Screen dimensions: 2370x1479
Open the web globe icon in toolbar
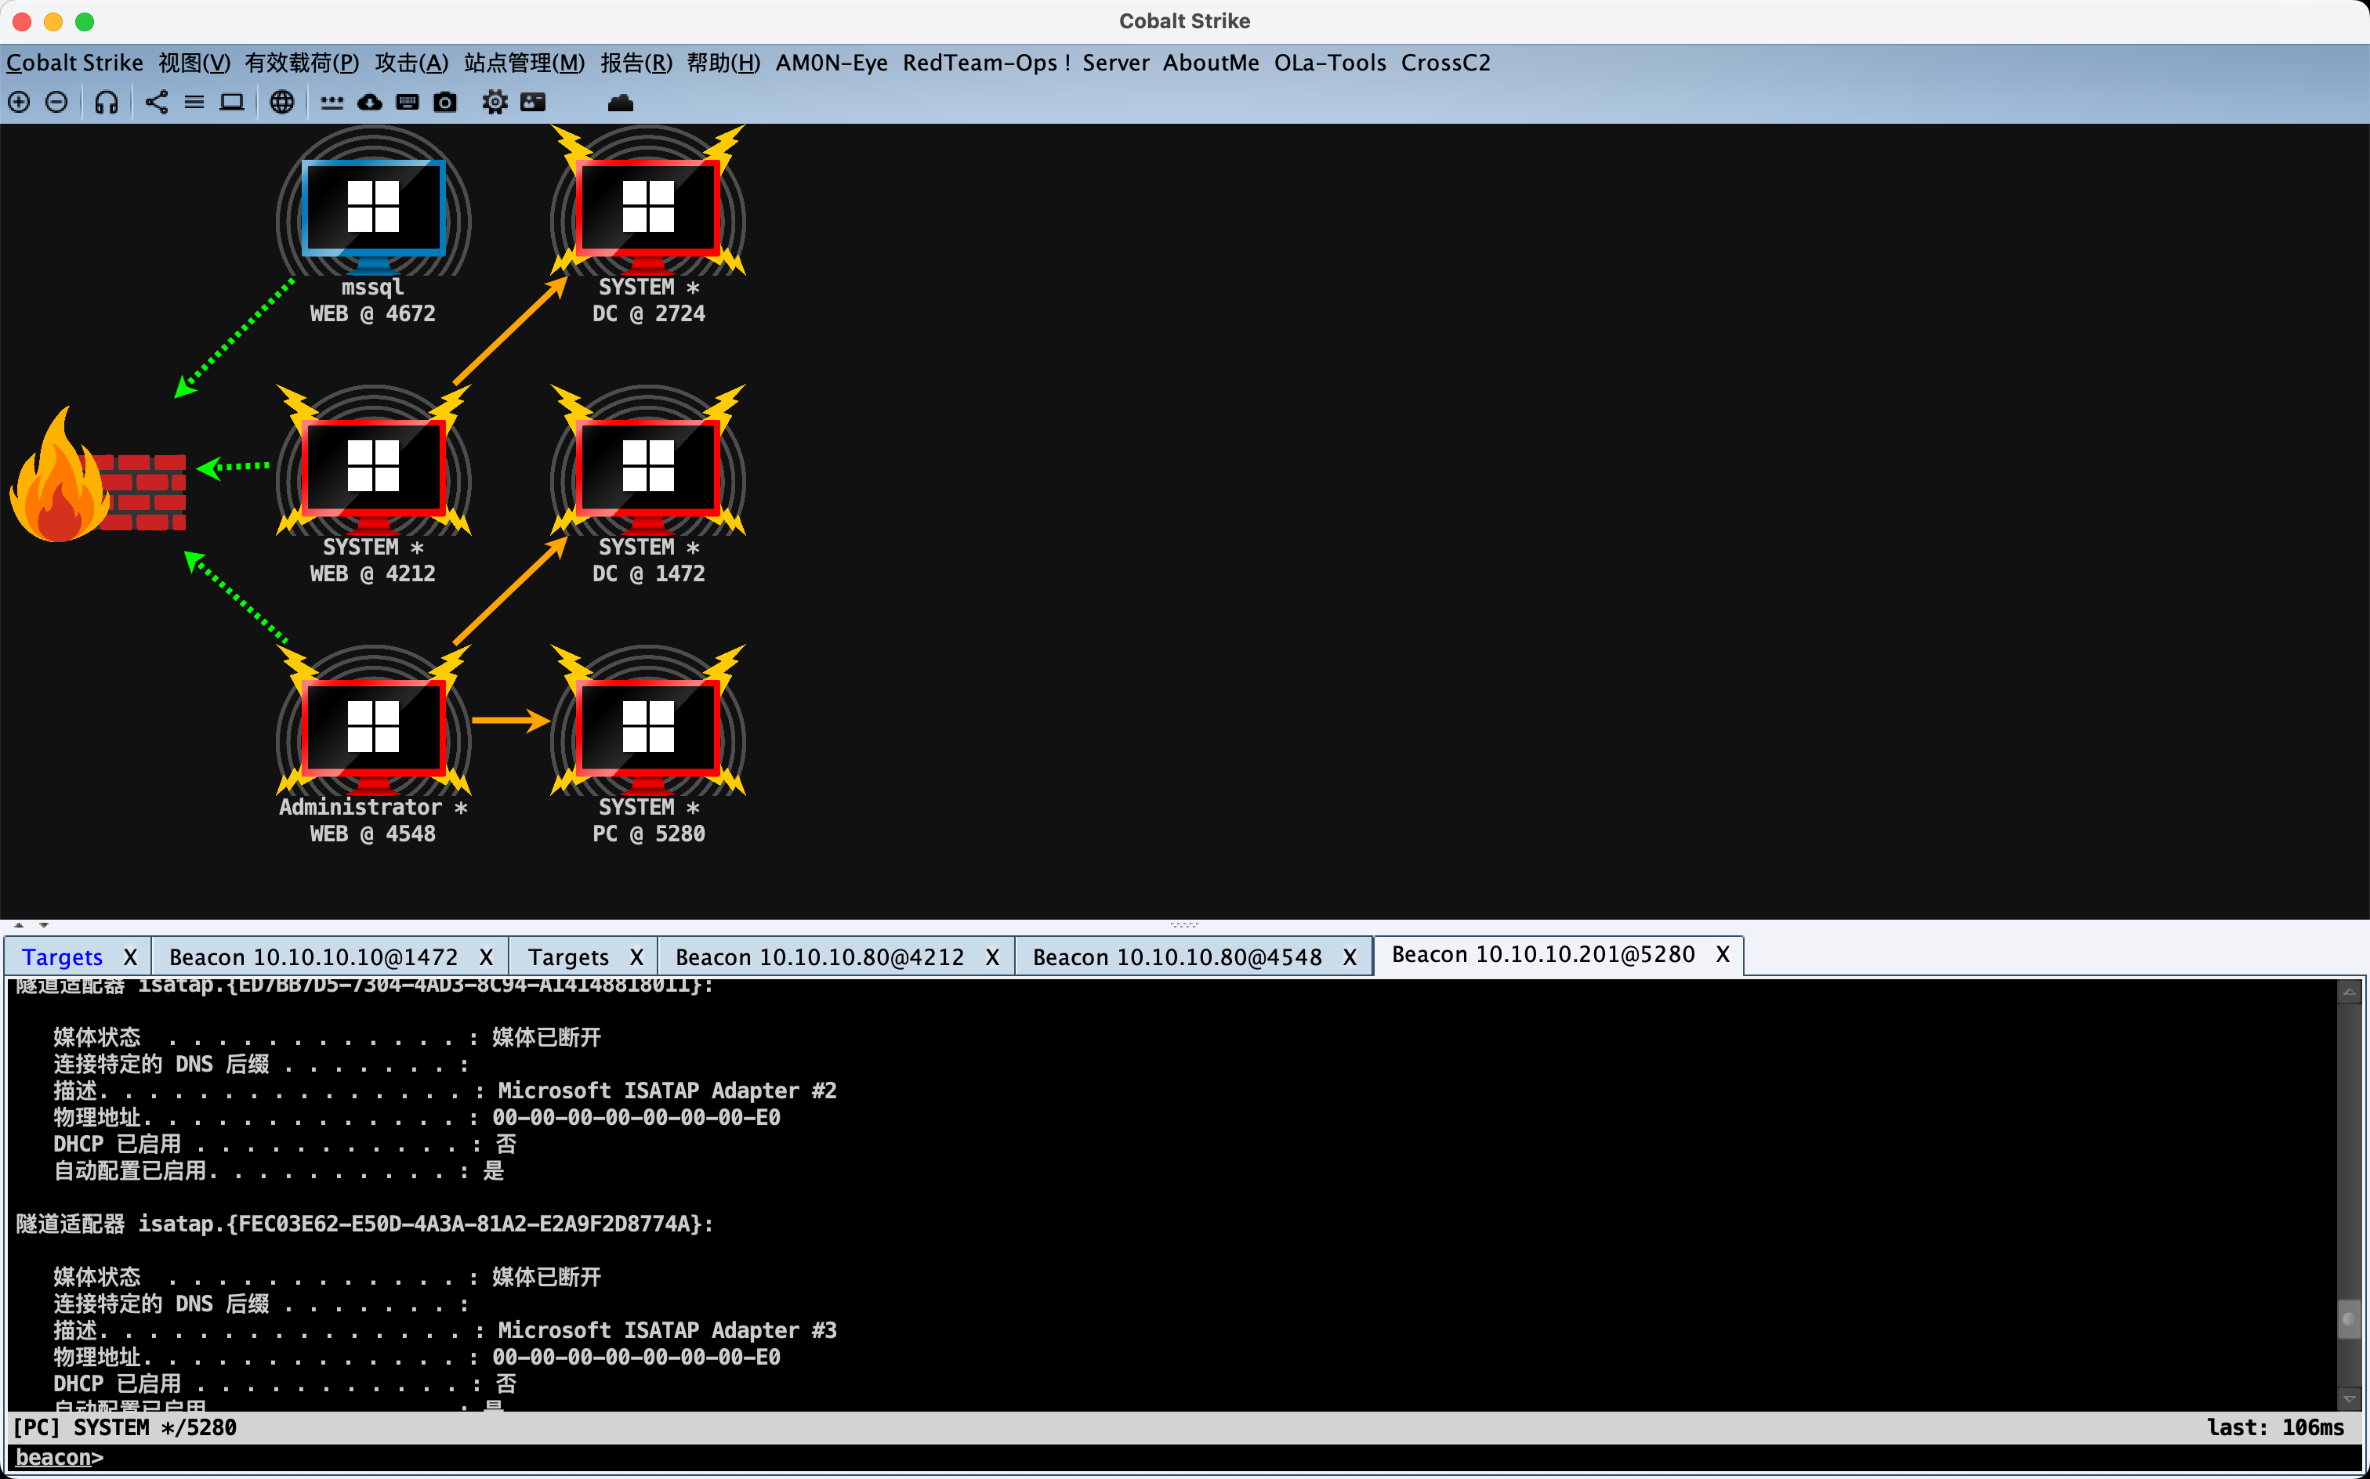pos(282,102)
